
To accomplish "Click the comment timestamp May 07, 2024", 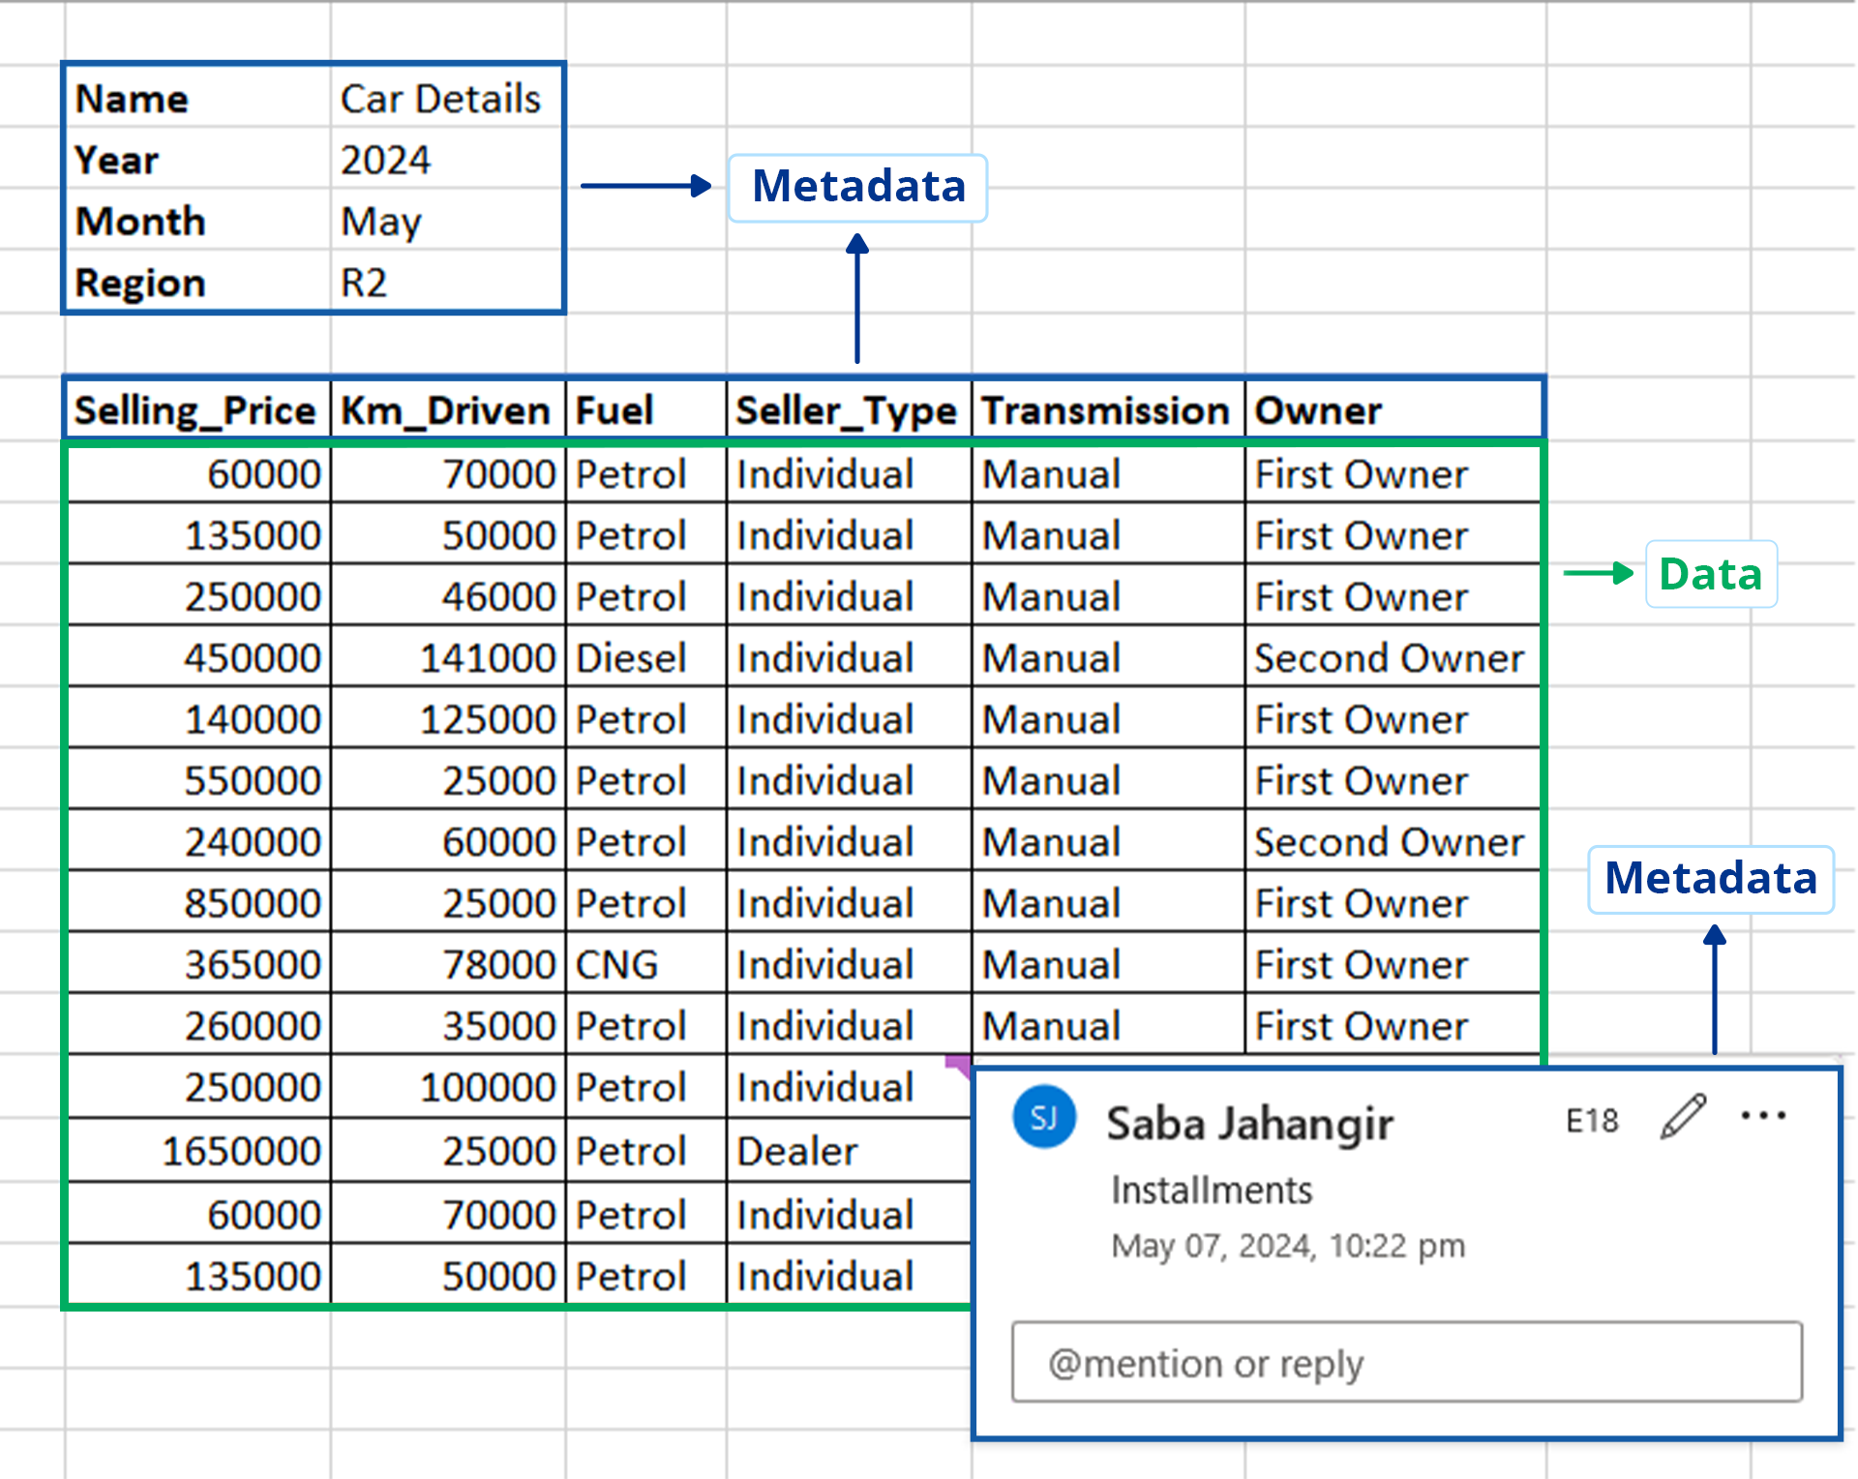I will pyautogui.click(x=1289, y=1246).
